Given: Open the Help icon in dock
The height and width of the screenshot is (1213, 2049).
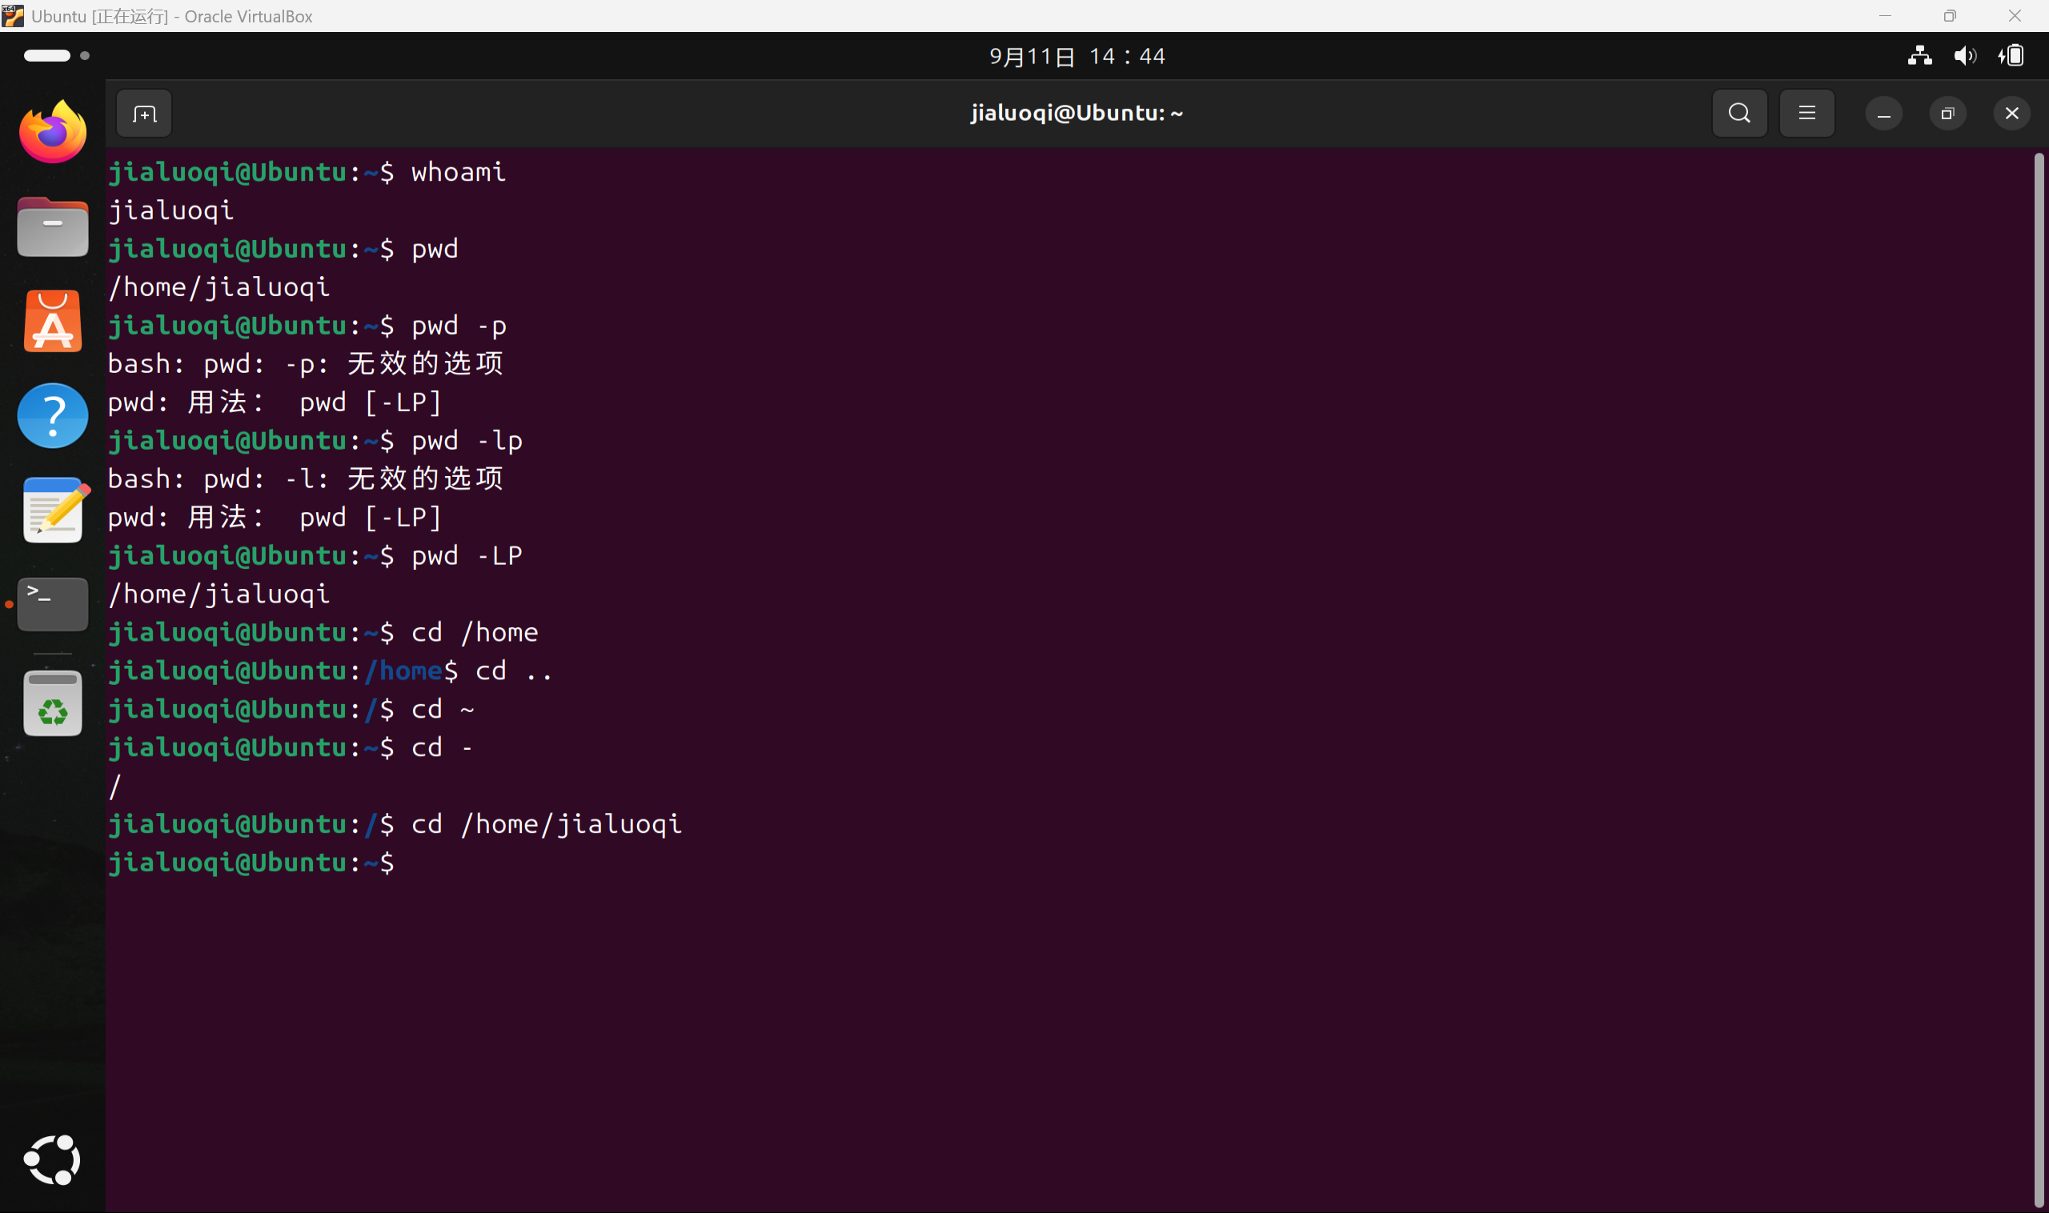Looking at the screenshot, I should click(x=53, y=415).
